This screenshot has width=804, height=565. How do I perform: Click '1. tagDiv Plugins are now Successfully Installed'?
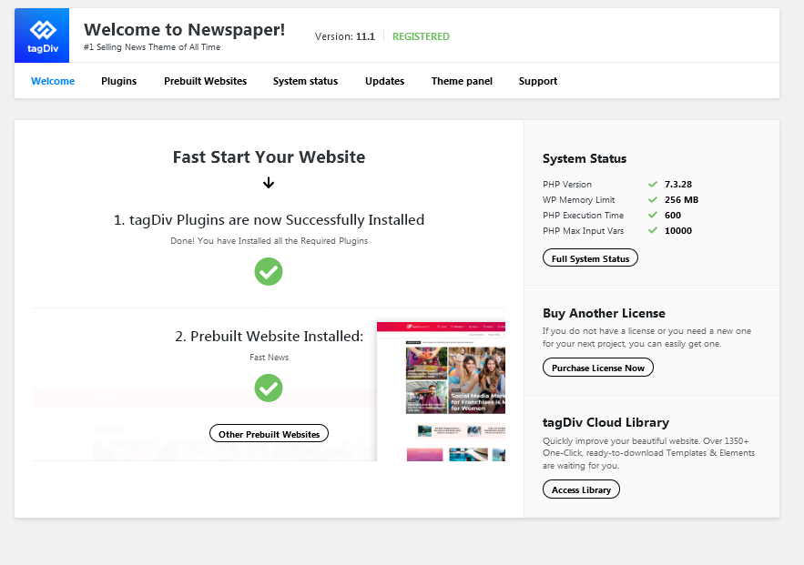(270, 220)
